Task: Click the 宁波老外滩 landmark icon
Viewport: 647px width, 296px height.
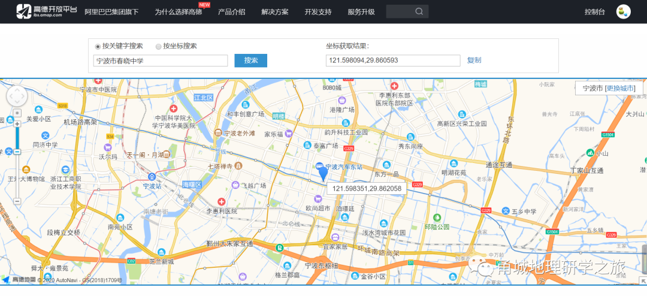Action: coord(218,133)
